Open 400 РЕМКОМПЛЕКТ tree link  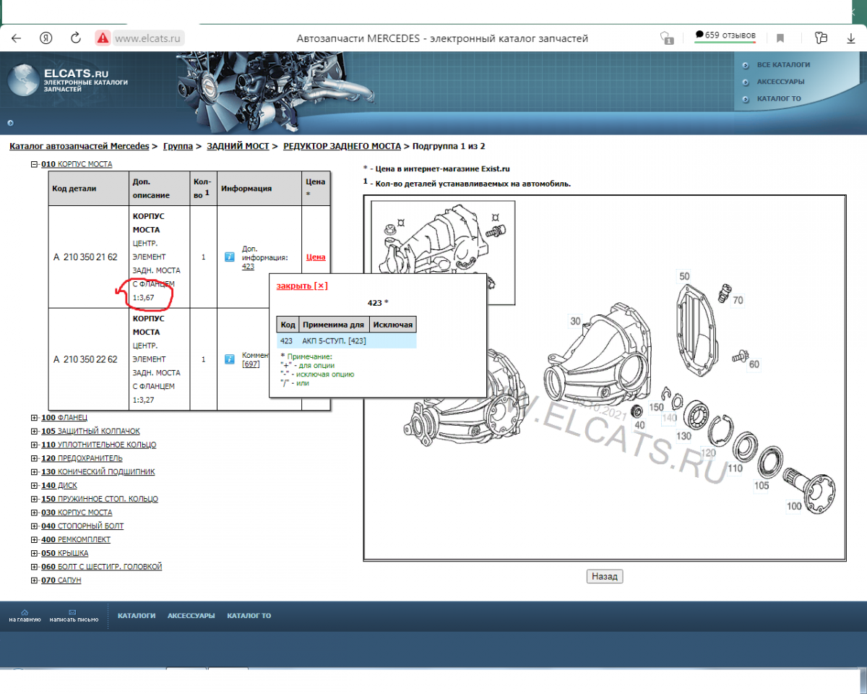tap(76, 540)
